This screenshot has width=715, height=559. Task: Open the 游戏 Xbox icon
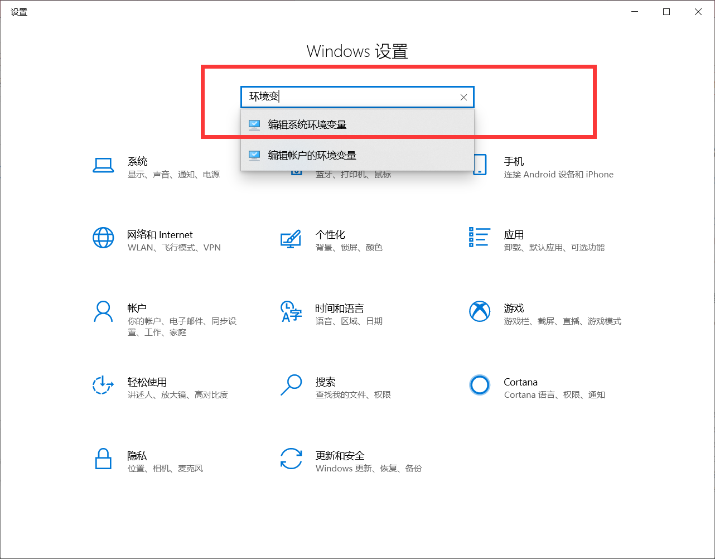[x=479, y=312]
